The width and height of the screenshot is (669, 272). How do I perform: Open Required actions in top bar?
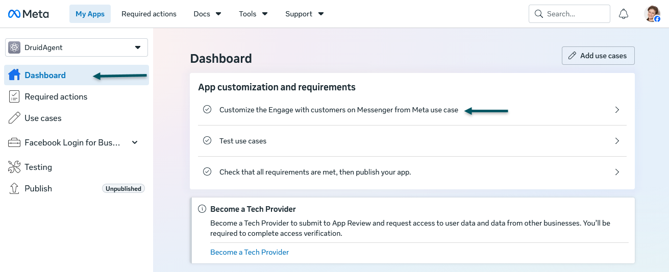pyautogui.click(x=149, y=14)
